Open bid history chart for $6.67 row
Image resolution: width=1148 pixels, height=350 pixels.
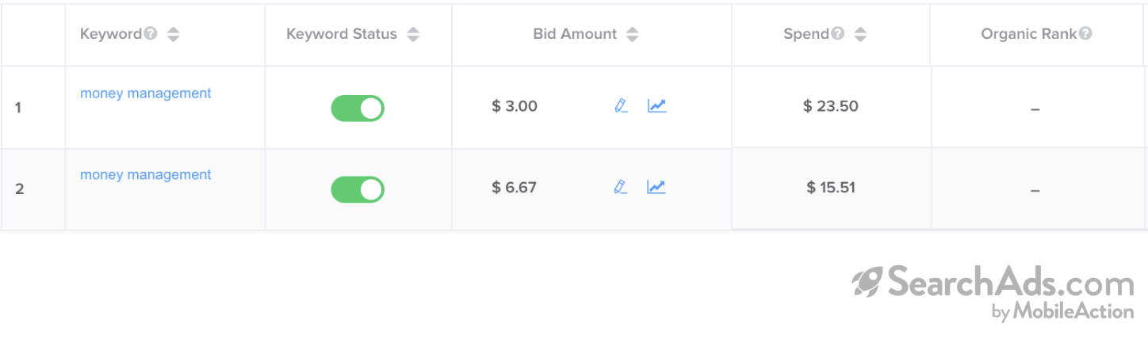tap(656, 187)
